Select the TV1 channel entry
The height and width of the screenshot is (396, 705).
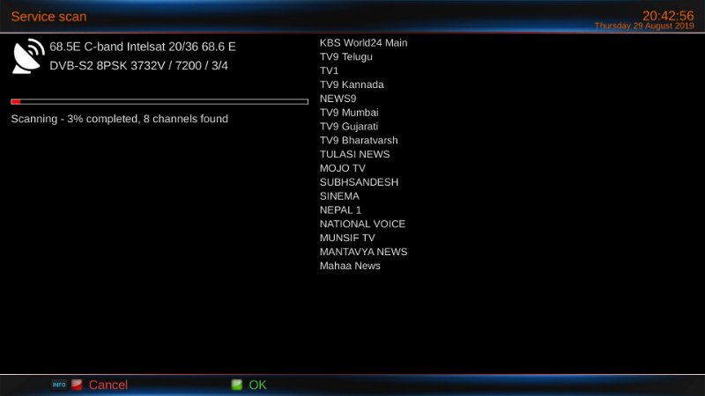pos(329,70)
